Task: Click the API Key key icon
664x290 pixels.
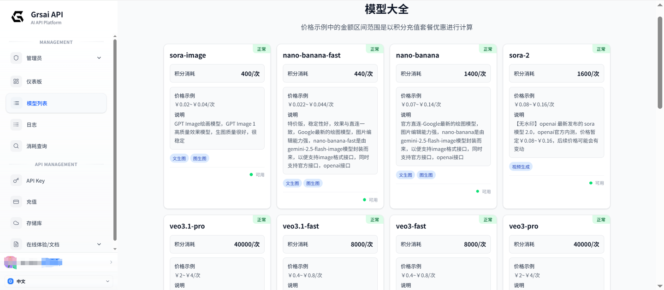Action: point(16,180)
